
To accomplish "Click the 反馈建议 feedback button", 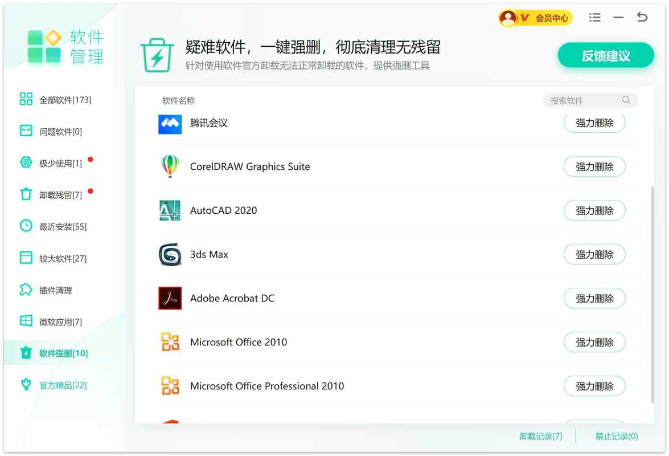I will (x=605, y=56).
